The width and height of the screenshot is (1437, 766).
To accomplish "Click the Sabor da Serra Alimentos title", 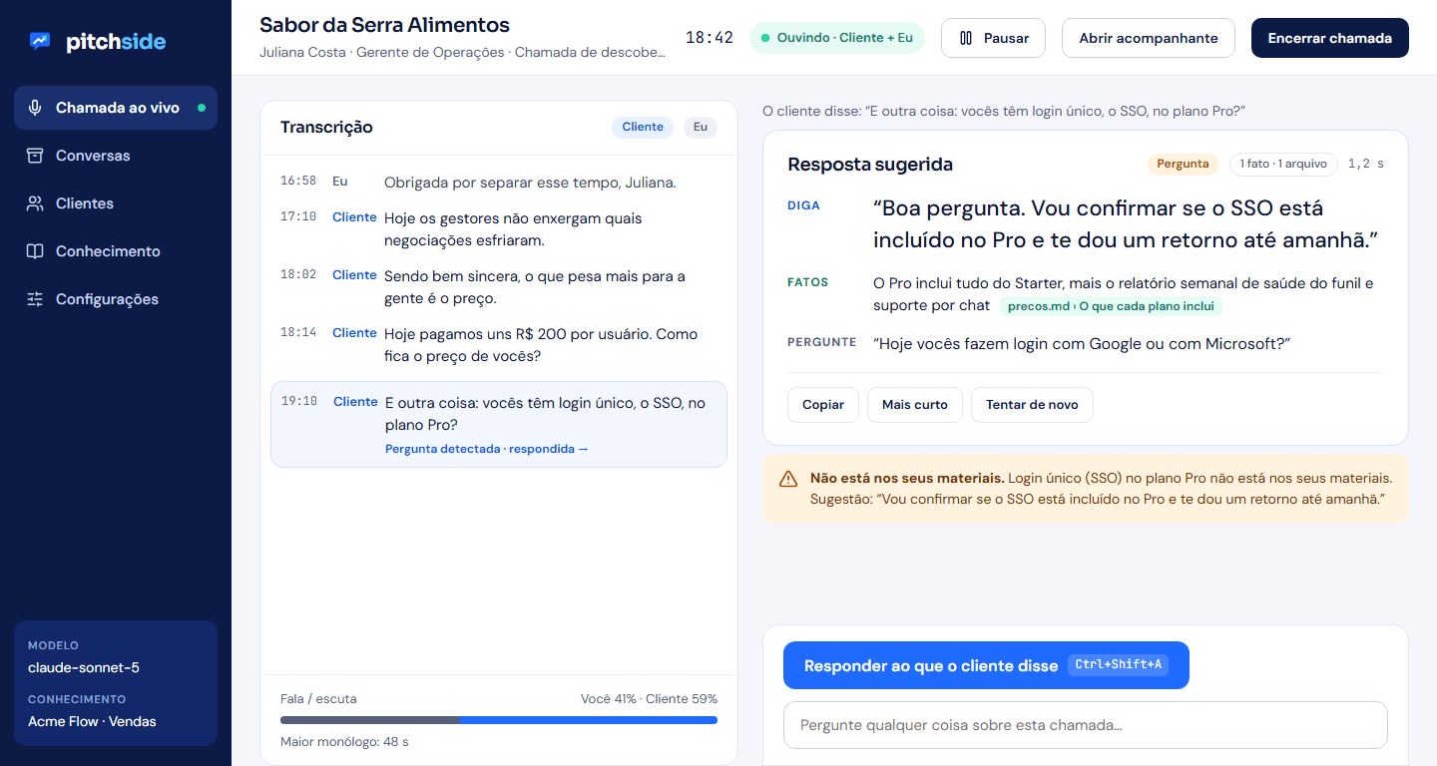I will 384,25.
